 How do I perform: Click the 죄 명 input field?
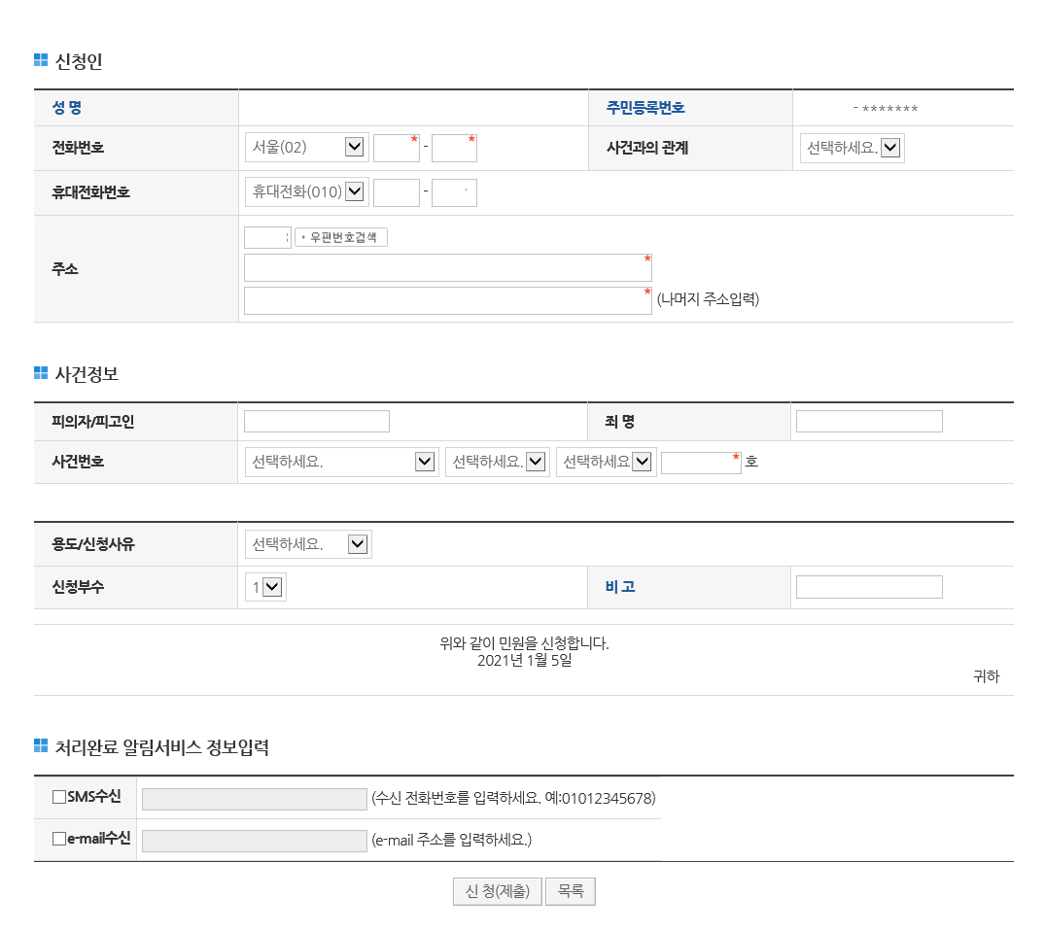click(868, 421)
